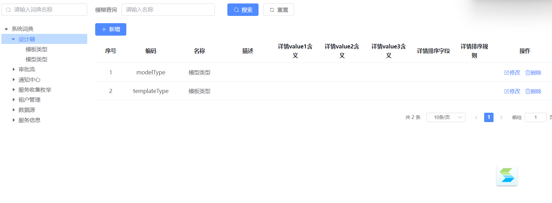The height and width of the screenshot is (203, 552).
Task: Select the 审批流 tree item label
Action: (x=27, y=70)
